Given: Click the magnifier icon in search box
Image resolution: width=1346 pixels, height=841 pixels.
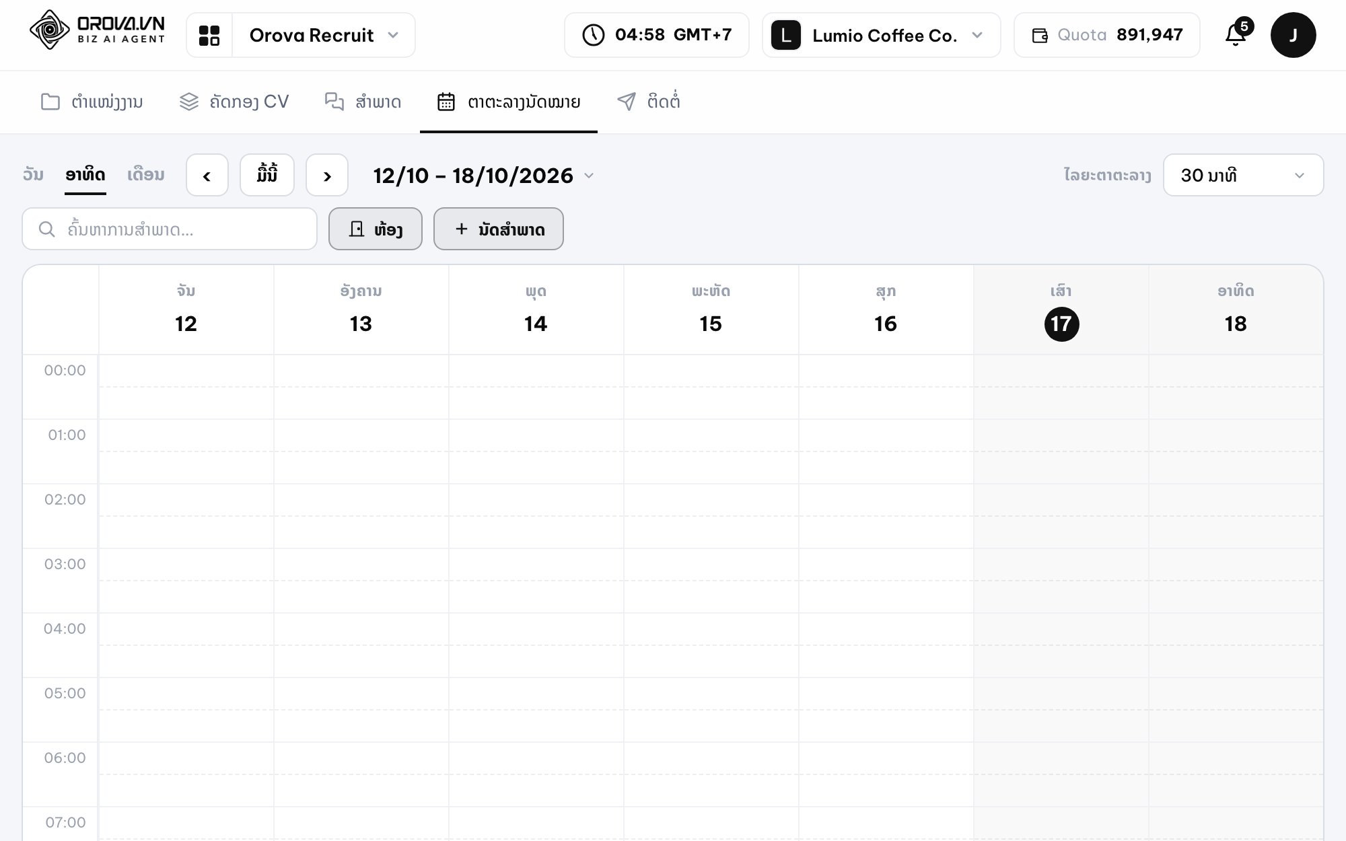Looking at the screenshot, I should pos(46,229).
